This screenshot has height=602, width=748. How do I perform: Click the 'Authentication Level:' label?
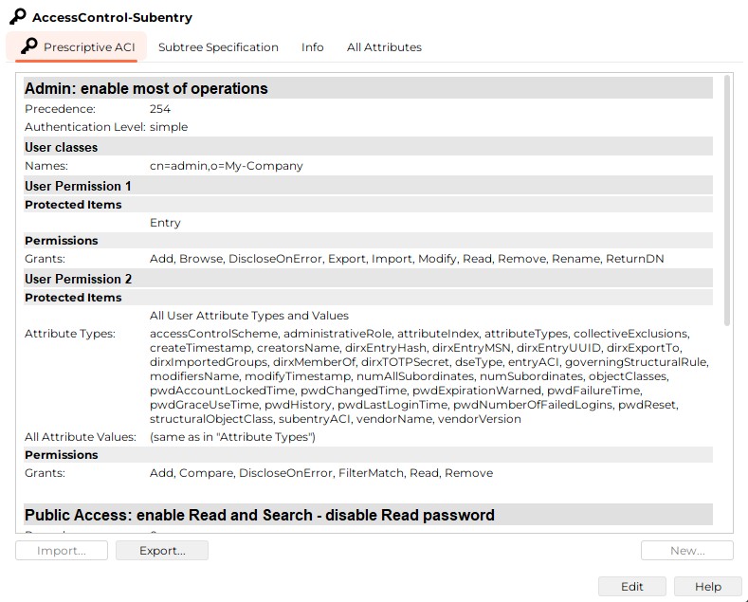point(85,127)
